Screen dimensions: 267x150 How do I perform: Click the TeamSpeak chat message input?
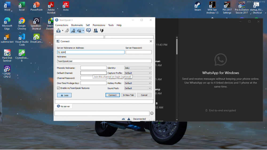[102, 113]
